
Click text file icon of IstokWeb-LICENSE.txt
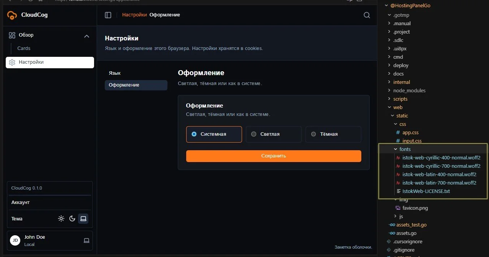399,191
